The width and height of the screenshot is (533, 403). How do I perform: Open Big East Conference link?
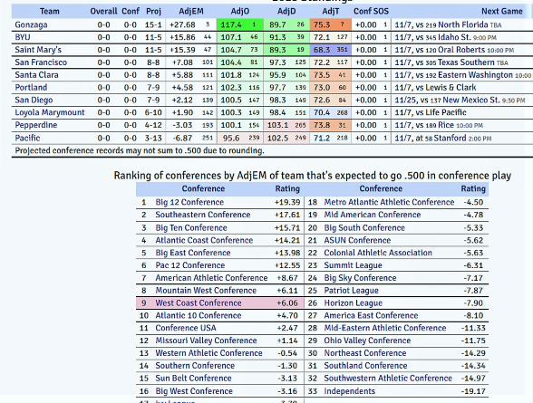[193, 253]
